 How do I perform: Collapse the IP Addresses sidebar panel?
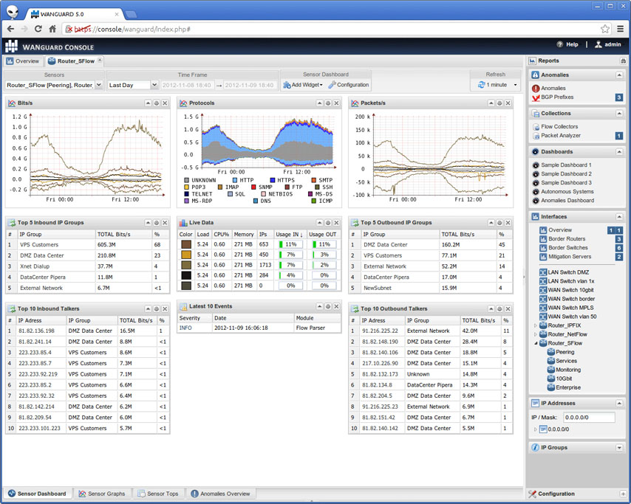coord(619,403)
